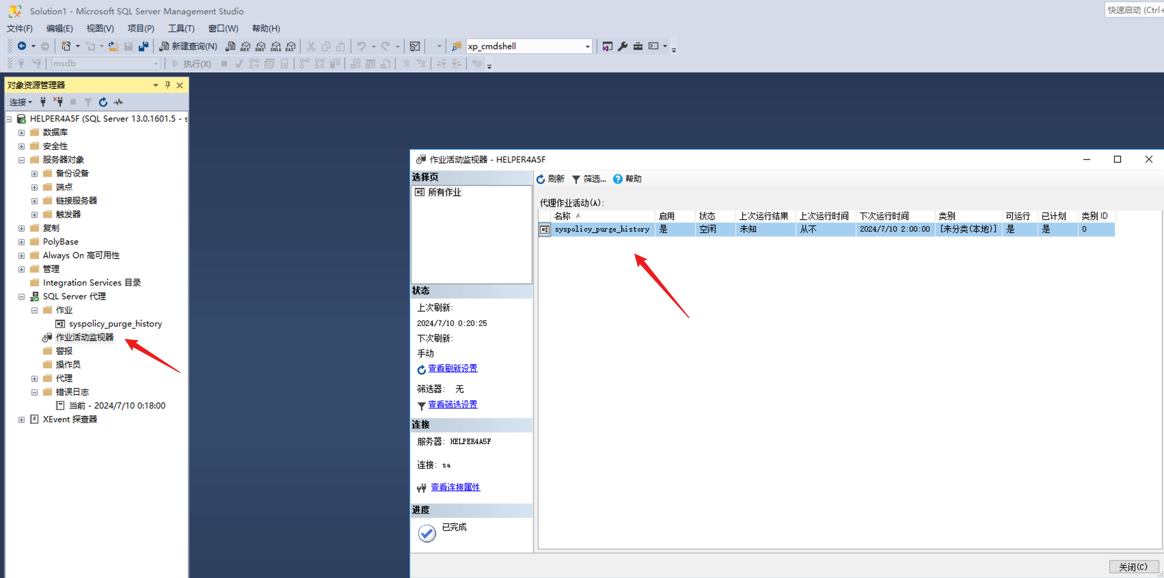1164x578 pixels.
Task: Click the Save All toolbar icon
Action: 144,46
